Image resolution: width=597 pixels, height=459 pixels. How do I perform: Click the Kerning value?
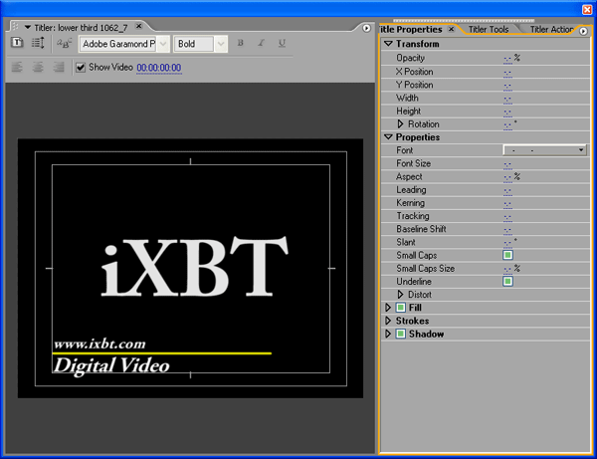pyautogui.click(x=507, y=203)
